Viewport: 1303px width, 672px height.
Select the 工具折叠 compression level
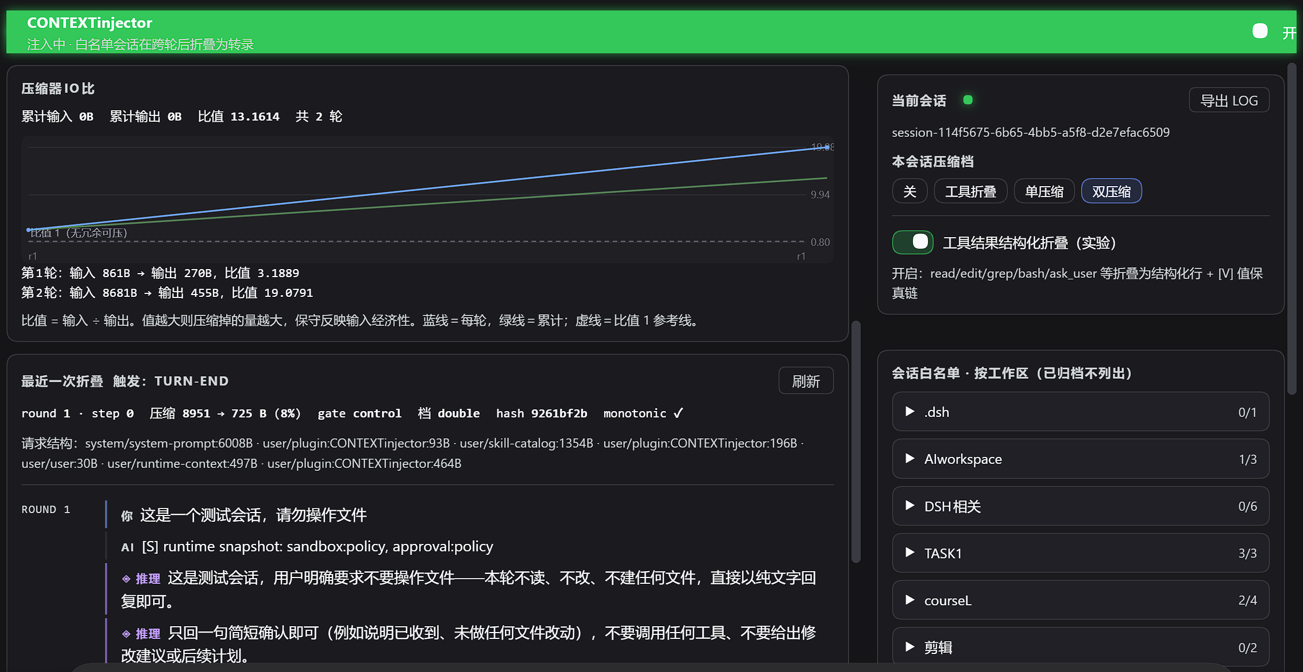pyautogui.click(x=971, y=191)
